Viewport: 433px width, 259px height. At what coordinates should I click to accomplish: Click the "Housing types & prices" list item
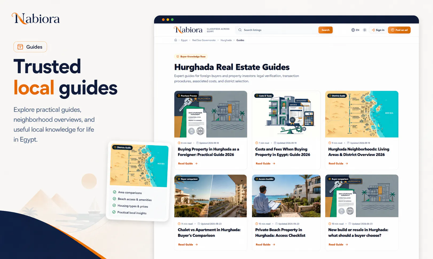coord(133,206)
